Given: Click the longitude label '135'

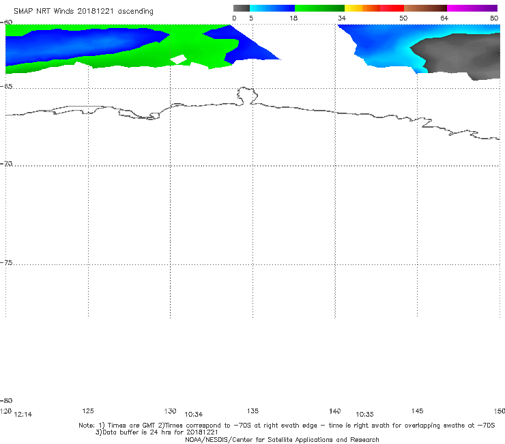Looking at the screenshot, I should pos(252,411).
